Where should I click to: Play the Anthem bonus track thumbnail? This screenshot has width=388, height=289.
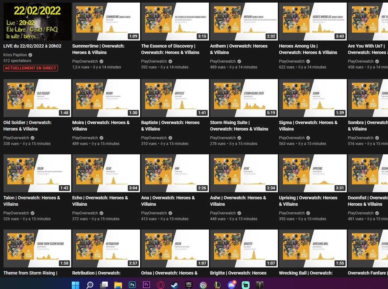point(244,22)
